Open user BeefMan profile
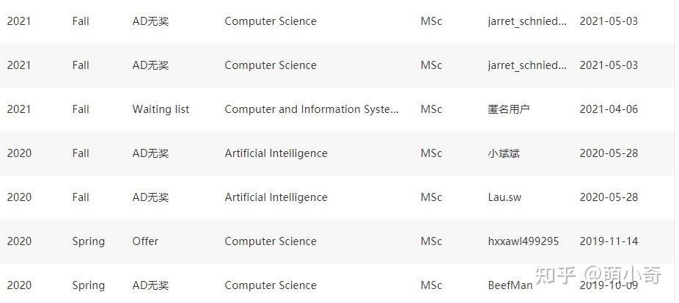The height and width of the screenshot is (303, 679). pyautogui.click(x=510, y=285)
